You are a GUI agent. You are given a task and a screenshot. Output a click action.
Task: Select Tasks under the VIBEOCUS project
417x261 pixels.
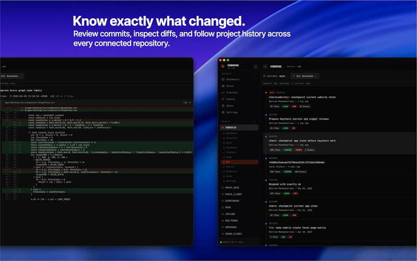click(239, 157)
